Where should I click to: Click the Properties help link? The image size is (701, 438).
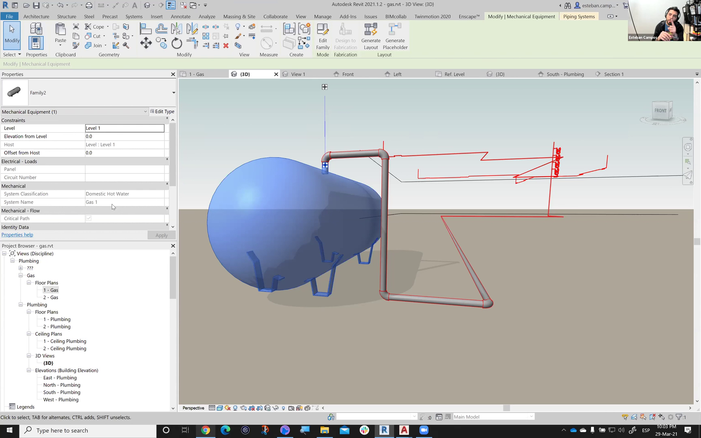[17, 235]
